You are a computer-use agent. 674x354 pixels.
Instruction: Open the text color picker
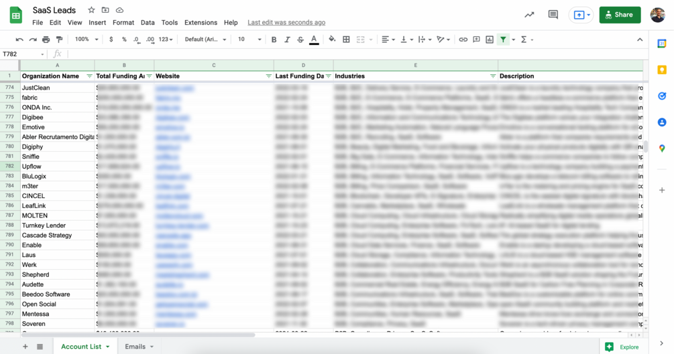pyautogui.click(x=315, y=40)
